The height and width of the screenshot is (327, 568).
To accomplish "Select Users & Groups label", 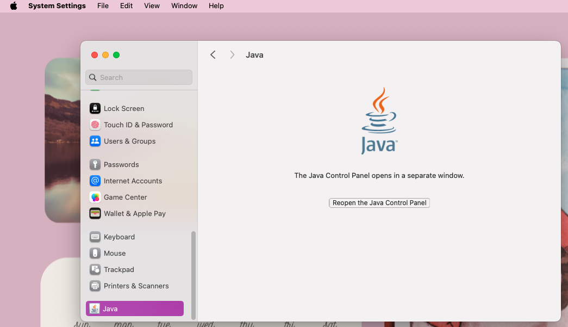I will click(130, 141).
